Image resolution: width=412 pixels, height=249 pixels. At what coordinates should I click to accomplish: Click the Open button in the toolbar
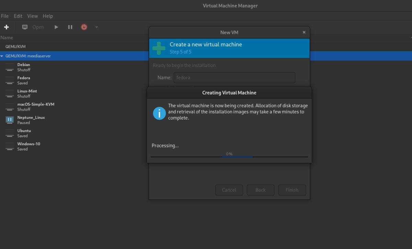point(38,27)
